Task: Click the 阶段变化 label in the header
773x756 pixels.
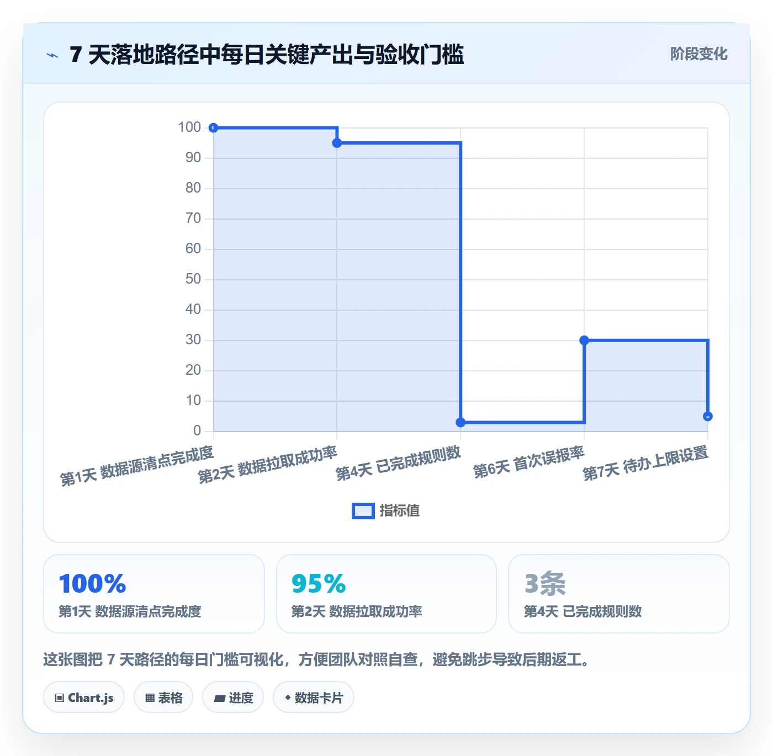Action: [699, 54]
